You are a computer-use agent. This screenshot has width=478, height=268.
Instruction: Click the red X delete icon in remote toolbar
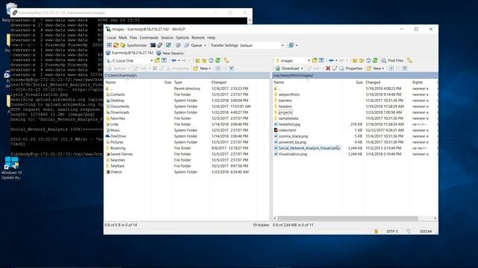coord(328,68)
